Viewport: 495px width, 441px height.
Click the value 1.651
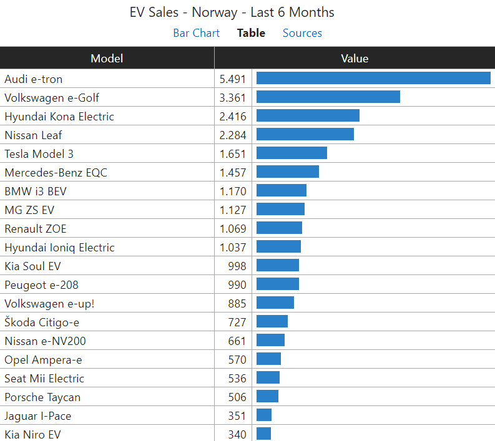click(233, 153)
